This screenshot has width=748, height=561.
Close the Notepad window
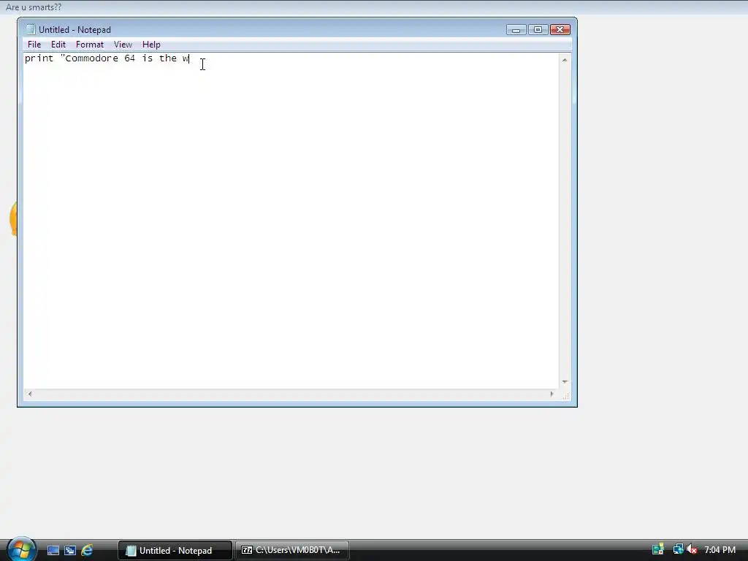click(560, 30)
